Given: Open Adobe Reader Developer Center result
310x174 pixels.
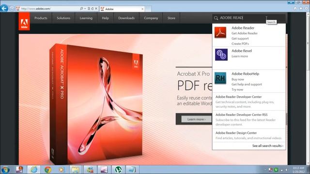Looking at the screenshot, I should pos(249,101).
